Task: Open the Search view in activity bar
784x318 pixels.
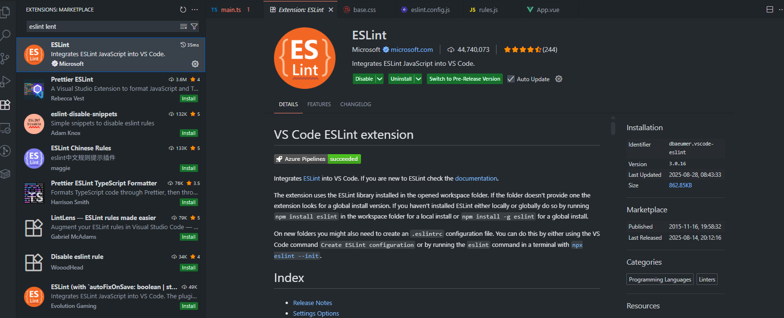Action: click(5, 35)
